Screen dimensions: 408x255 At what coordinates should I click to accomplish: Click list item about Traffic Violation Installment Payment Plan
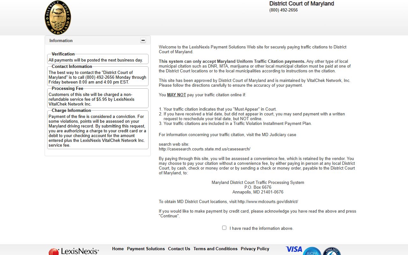pyautogui.click(x=238, y=123)
